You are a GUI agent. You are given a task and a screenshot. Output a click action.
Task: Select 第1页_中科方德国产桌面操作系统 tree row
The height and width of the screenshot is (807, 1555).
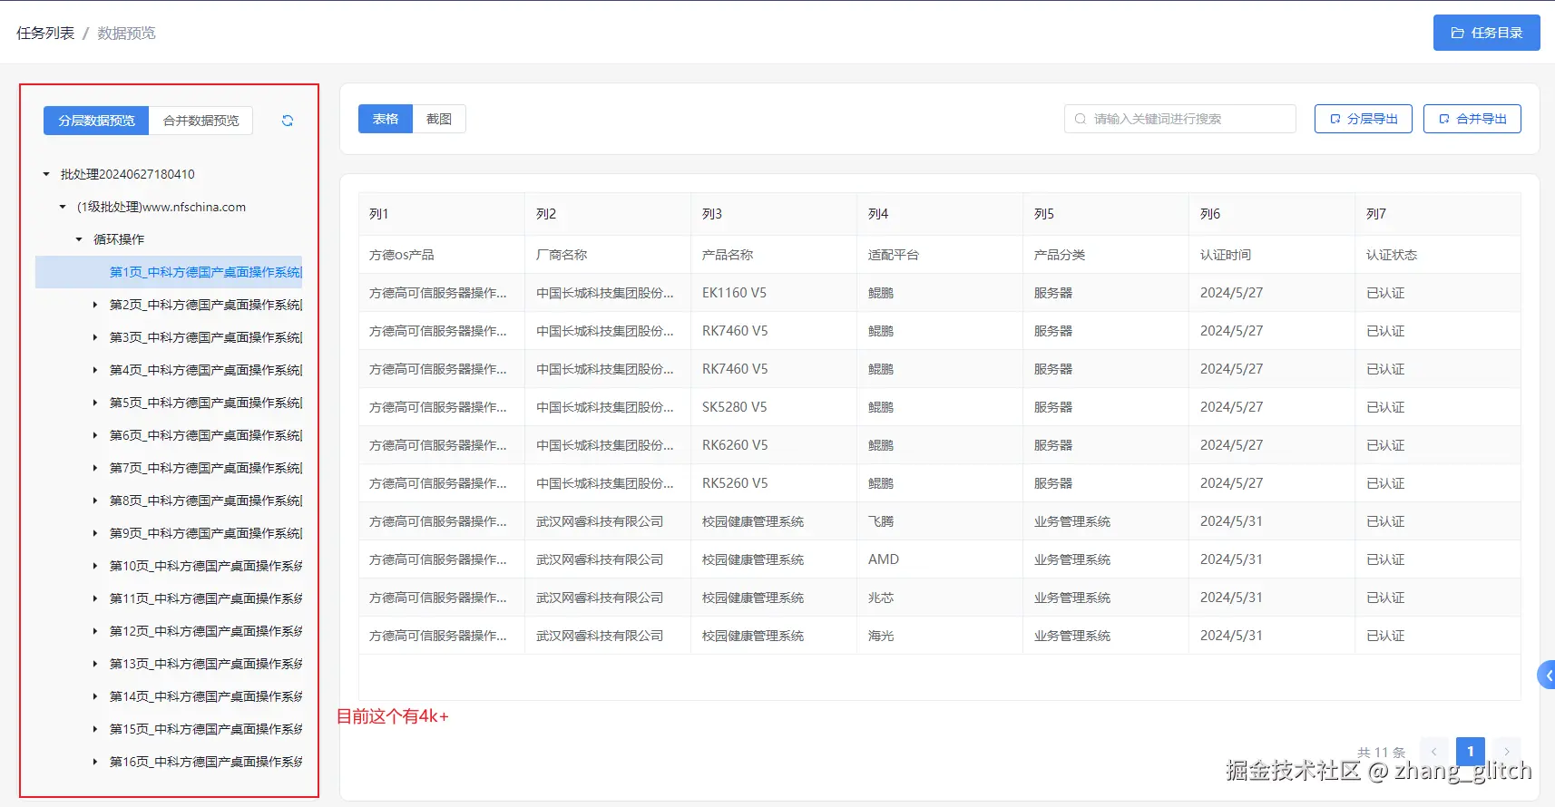169,272
